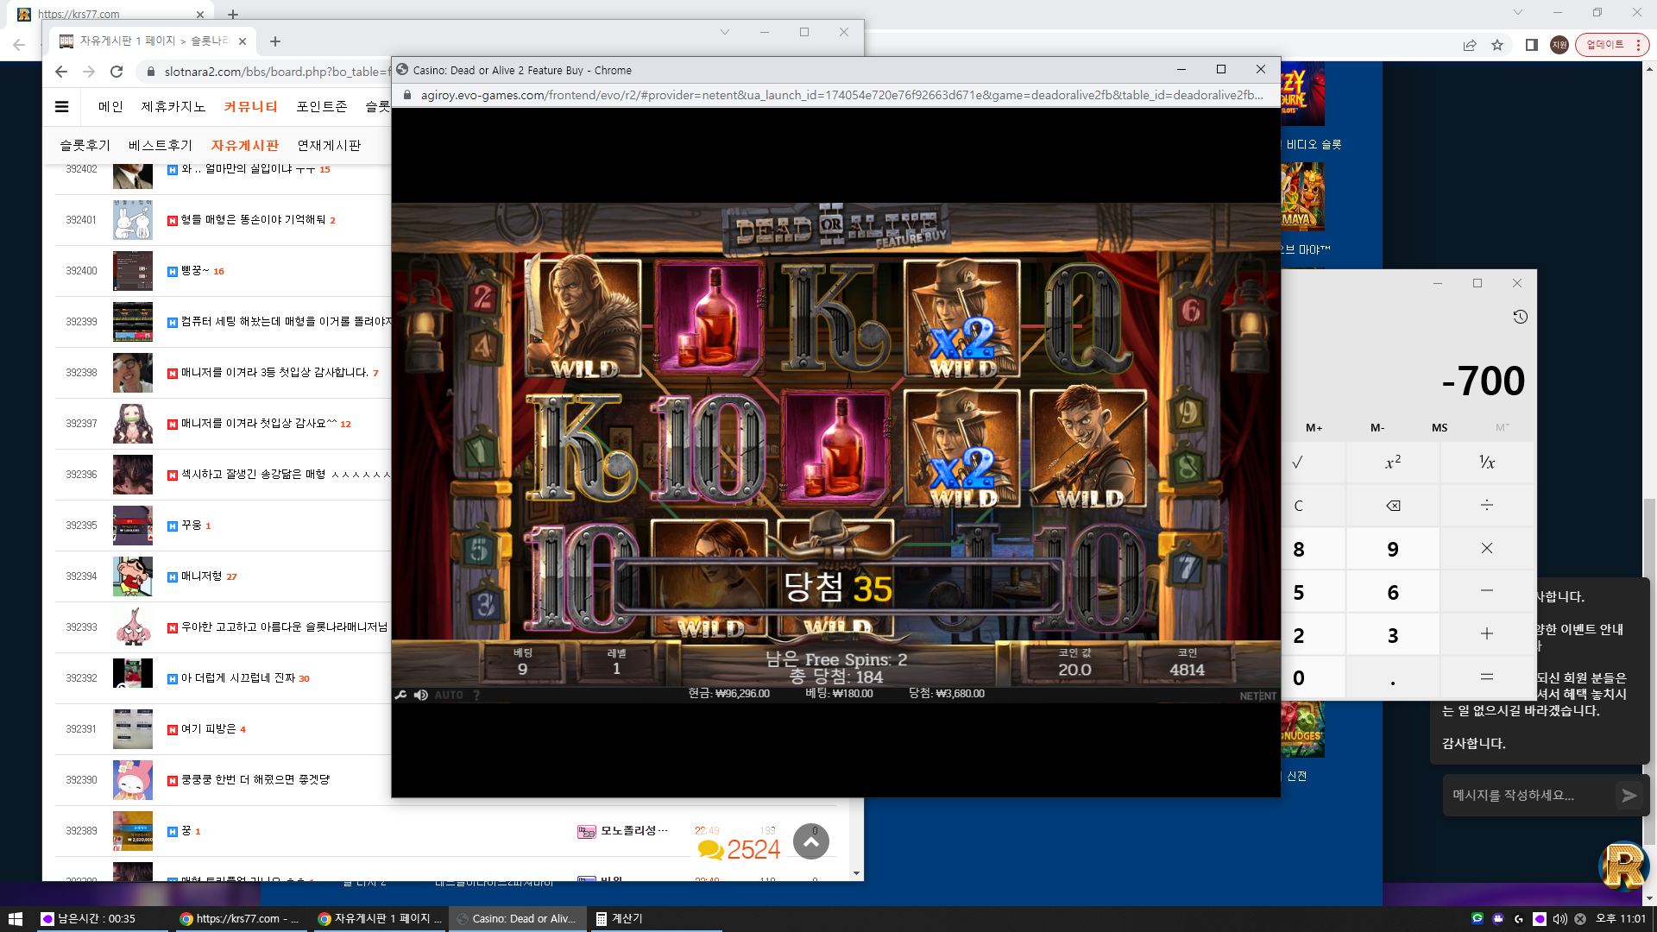1657x932 pixels.
Task: Bookmark the krs77 page with the star
Action: click(x=1497, y=45)
